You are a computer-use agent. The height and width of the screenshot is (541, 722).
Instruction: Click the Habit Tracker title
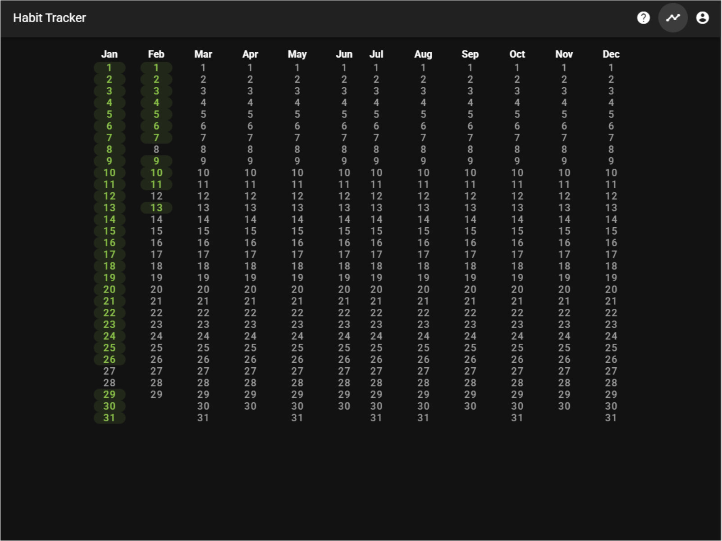tap(49, 18)
